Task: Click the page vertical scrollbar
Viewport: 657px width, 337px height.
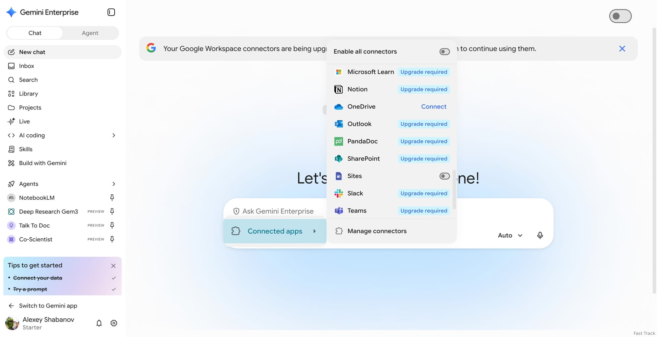Action: (x=654, y=161)
